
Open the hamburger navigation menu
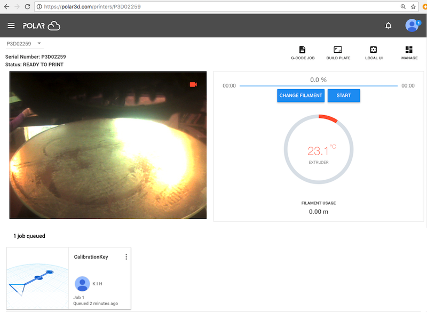pyautogui.click(x=11, y=26)
